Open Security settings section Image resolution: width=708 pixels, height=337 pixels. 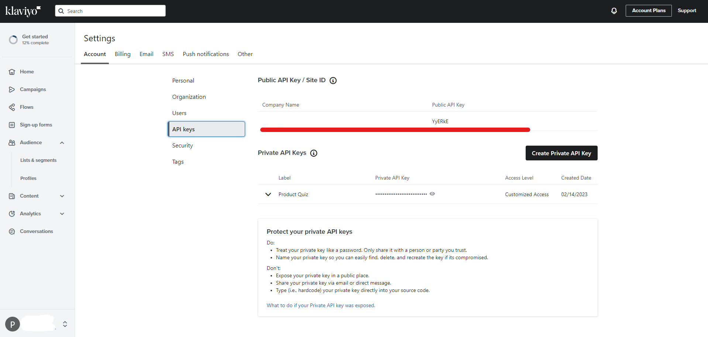click(x=182, y=146)
